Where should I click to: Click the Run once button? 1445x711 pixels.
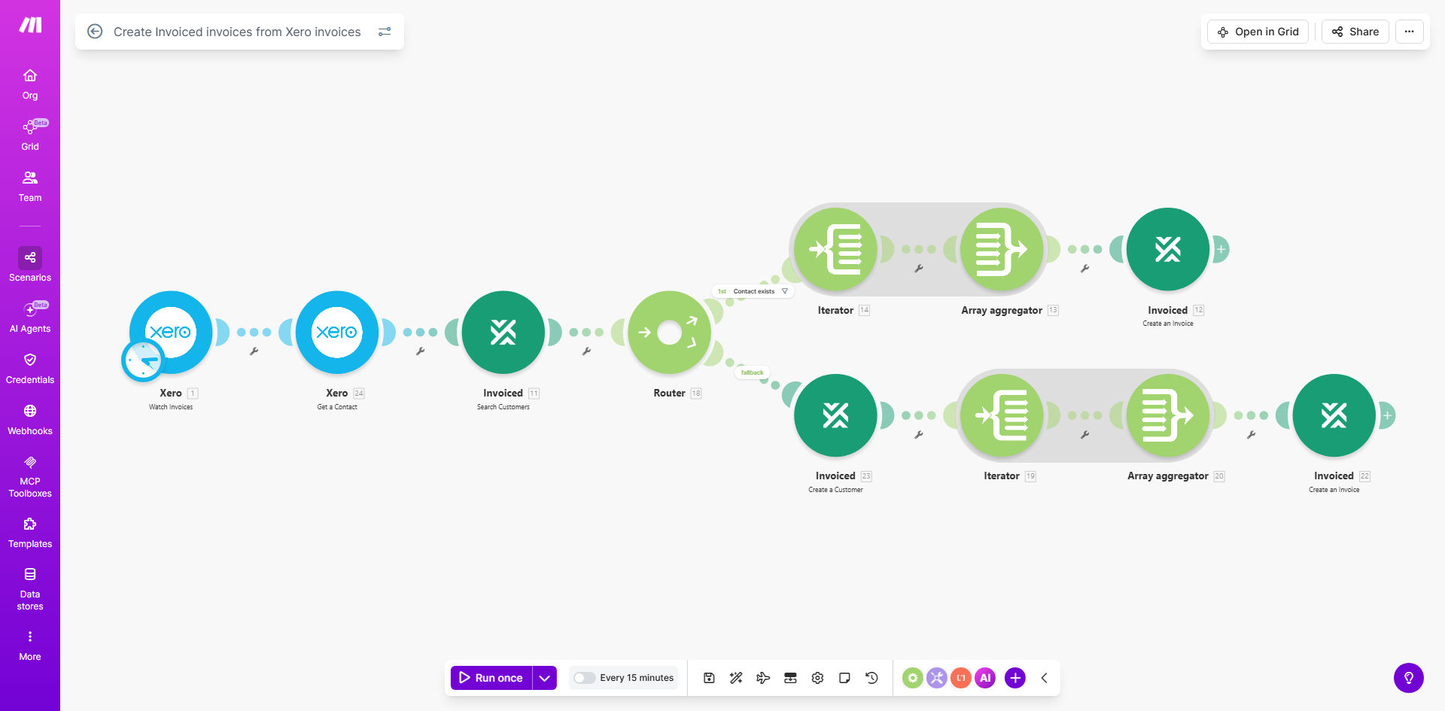click(x=491, y=678)
